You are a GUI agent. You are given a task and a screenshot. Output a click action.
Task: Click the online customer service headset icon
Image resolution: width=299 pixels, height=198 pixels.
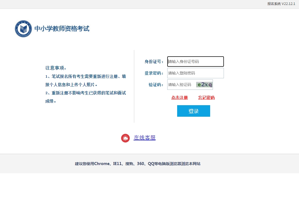pos(125,138)
